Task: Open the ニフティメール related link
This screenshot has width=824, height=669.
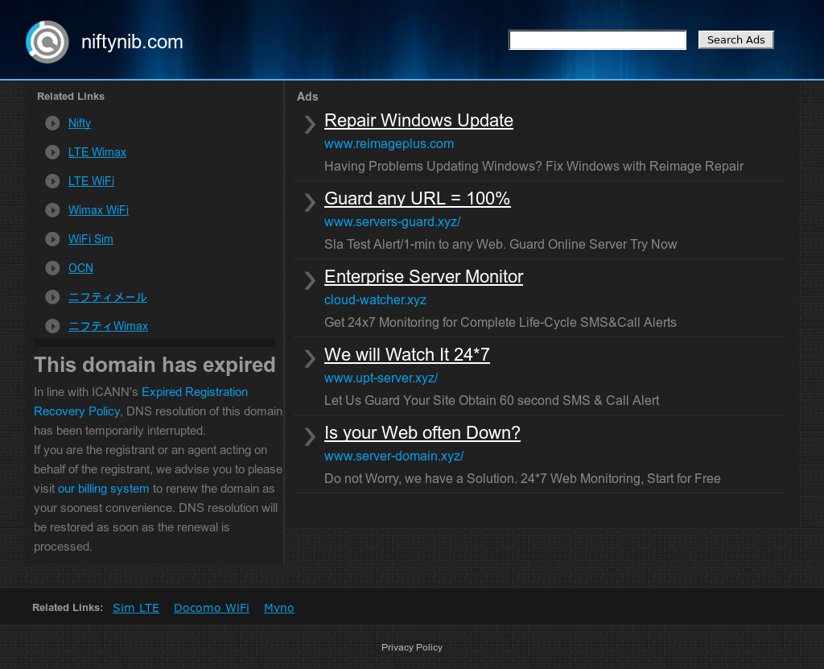Action: pyautogui.click(x=108, y=297)
